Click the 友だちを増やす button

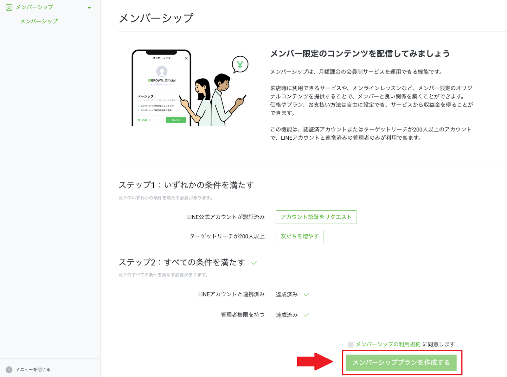click(299, 236)
